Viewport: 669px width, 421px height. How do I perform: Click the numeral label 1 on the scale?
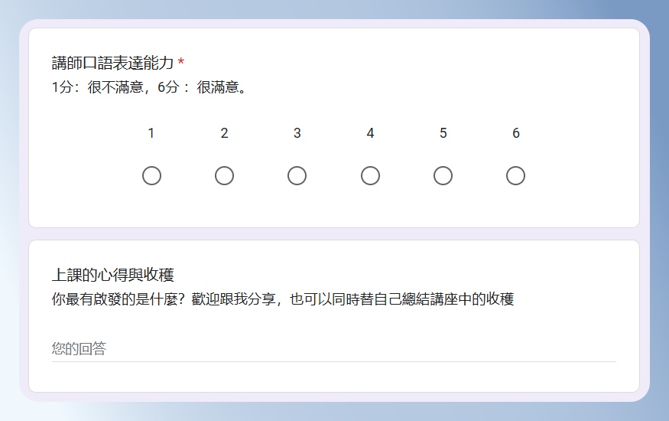point(151,133)
